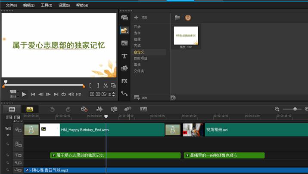308x174 pixels.
Task: Click the preview scrubber handle
Action: pyautogui.click(x=6, y=82)
